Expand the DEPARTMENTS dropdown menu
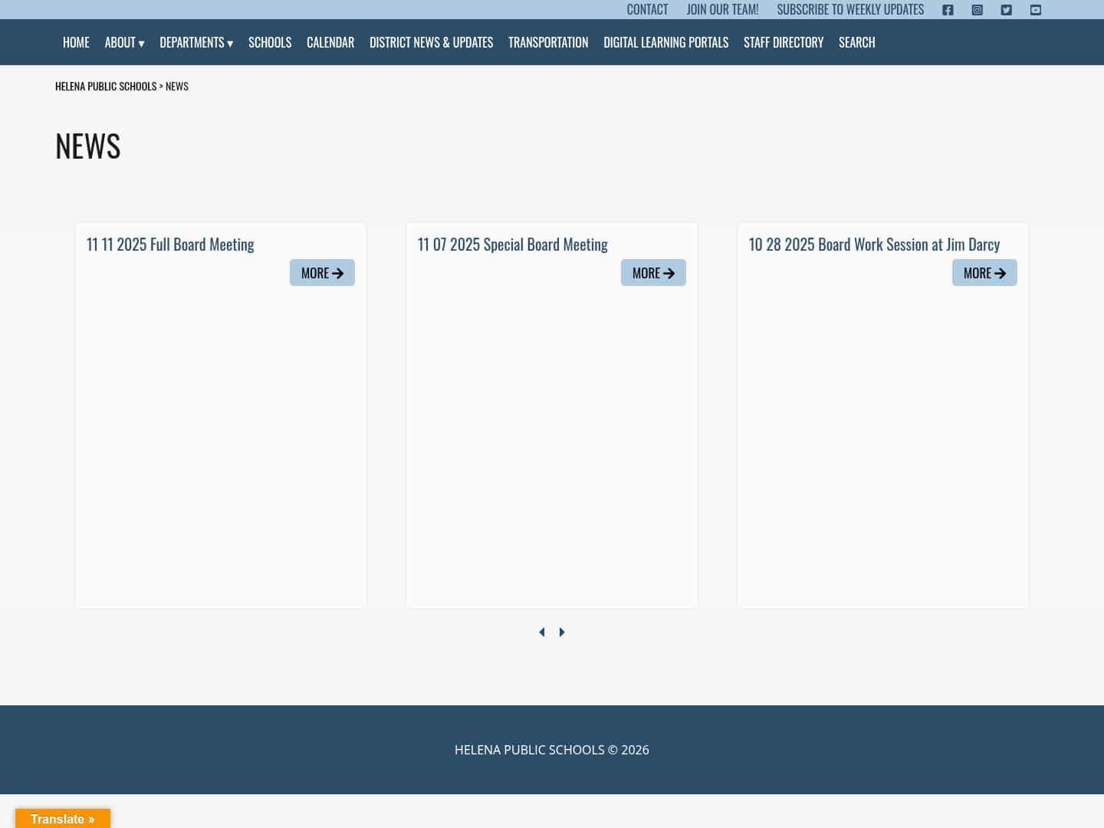Screen dimensions: 1104x828 [x=195, y=42]
